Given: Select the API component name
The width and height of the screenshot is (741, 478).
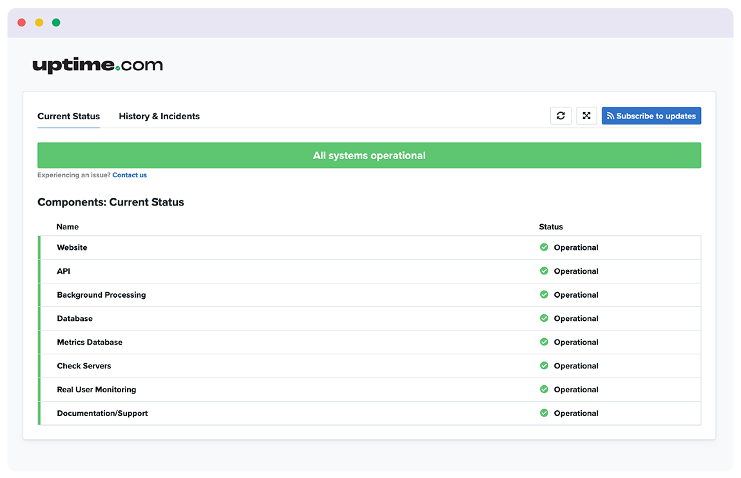Looking at the screenshot, I should (63, 271).
